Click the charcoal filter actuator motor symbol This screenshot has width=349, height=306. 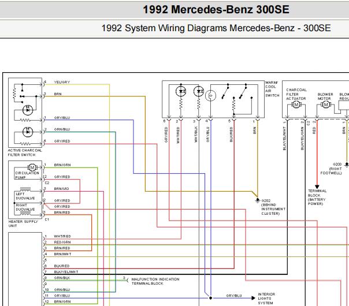296,105
